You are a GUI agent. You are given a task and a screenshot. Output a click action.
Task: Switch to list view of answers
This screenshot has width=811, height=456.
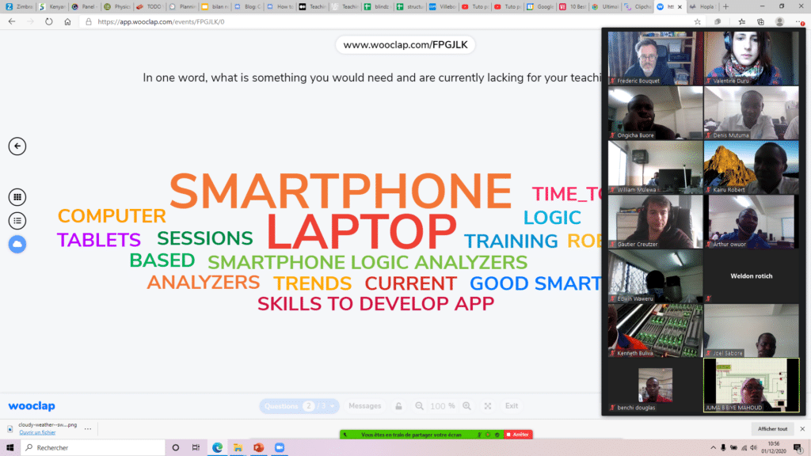coord(17,221)
